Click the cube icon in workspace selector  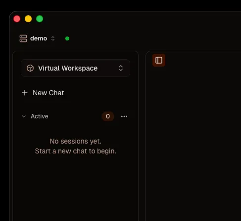30,68
